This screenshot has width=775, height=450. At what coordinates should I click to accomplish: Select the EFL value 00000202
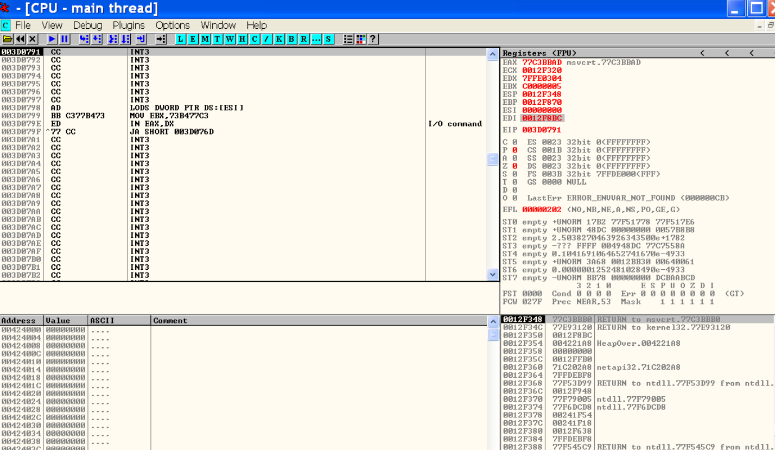pyautogui.click(x=542, y=210)
